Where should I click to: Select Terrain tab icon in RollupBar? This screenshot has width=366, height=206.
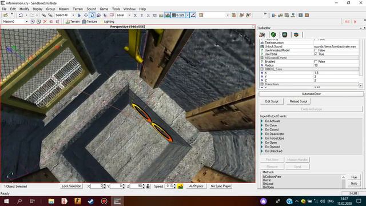(x=273, y=35)
